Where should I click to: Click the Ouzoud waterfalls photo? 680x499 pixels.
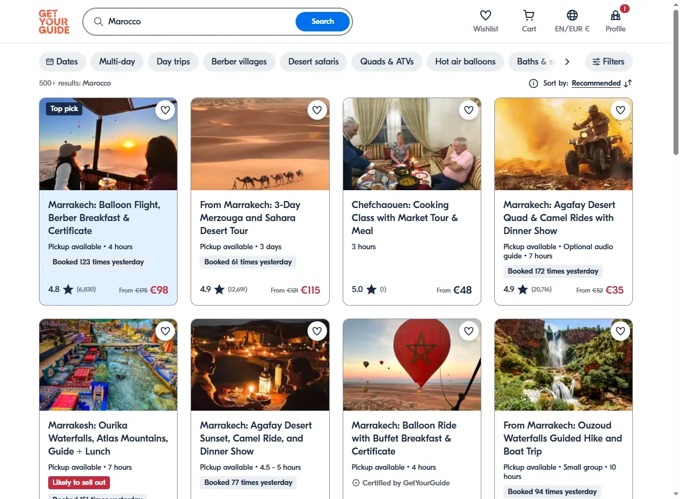(564, 365)
